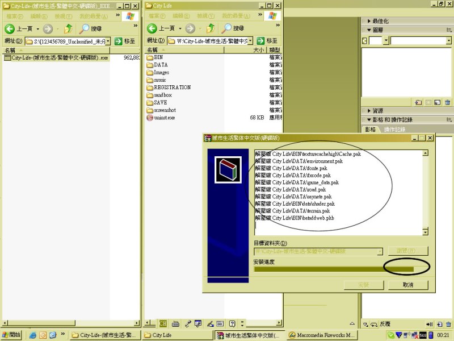Open the blending mode dropdown in the Layers panel
Viewport: 454px width, 341px height.
point(448,40)
